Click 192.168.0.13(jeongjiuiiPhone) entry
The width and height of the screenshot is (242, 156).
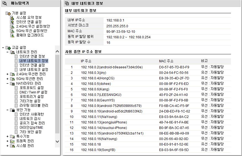104,122
